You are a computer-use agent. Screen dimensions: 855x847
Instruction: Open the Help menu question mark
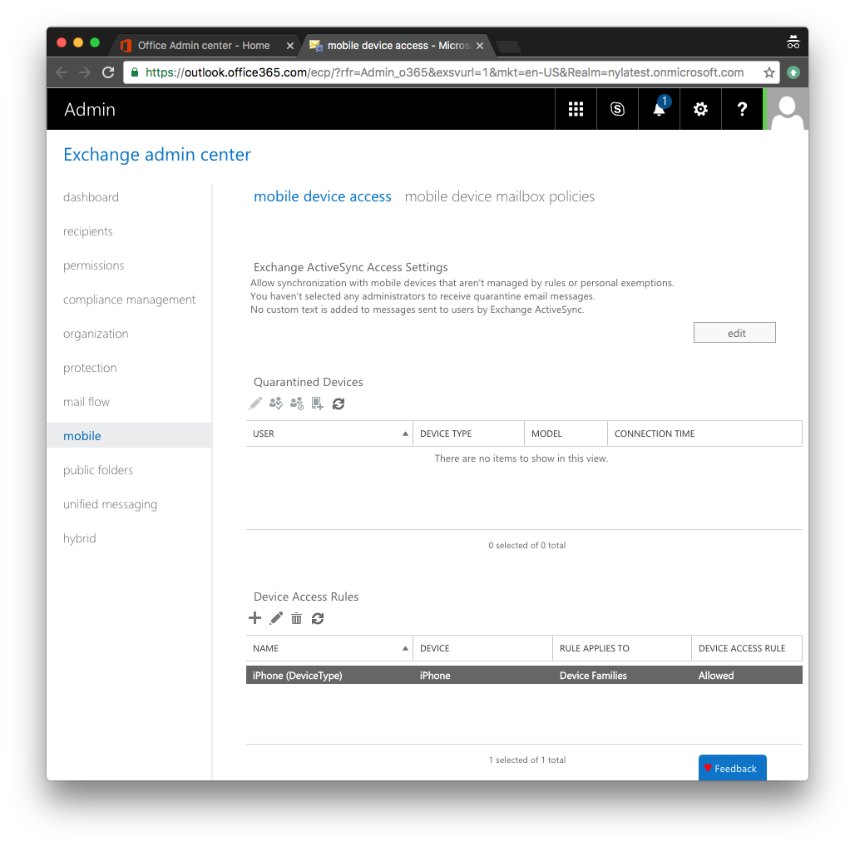click(742, 109)
